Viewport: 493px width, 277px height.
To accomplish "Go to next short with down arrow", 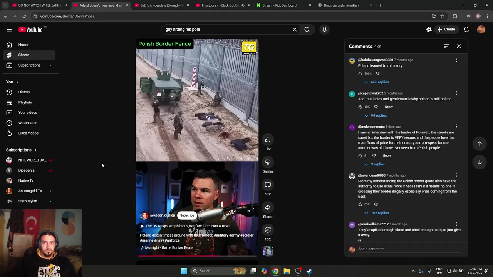I will (x=480, y=162).
